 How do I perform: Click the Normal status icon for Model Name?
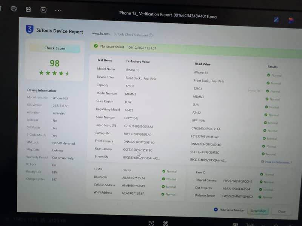point(268,75)
